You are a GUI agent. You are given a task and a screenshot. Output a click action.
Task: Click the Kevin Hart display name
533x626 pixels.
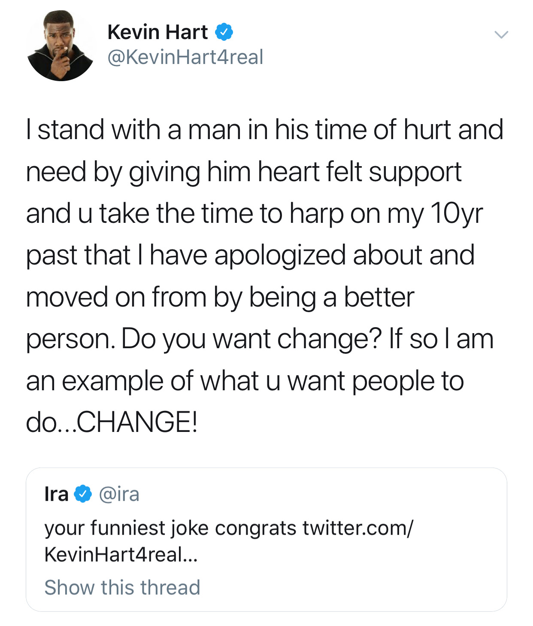(x=157, y=33)
